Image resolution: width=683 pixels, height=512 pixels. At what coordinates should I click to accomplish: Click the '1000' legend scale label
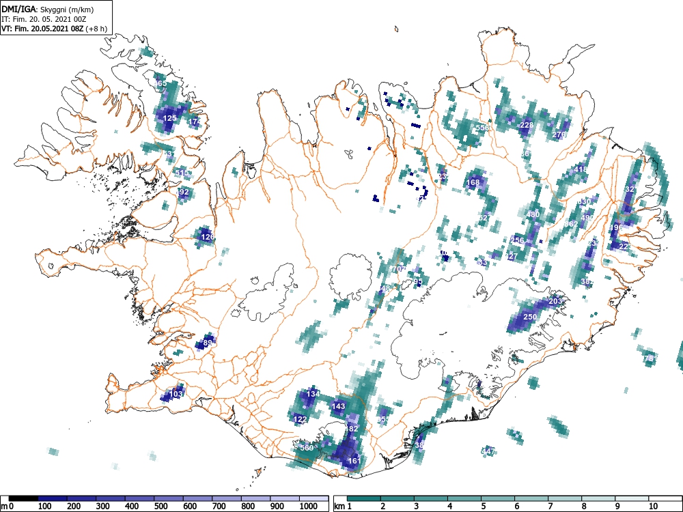coord(308,507)
